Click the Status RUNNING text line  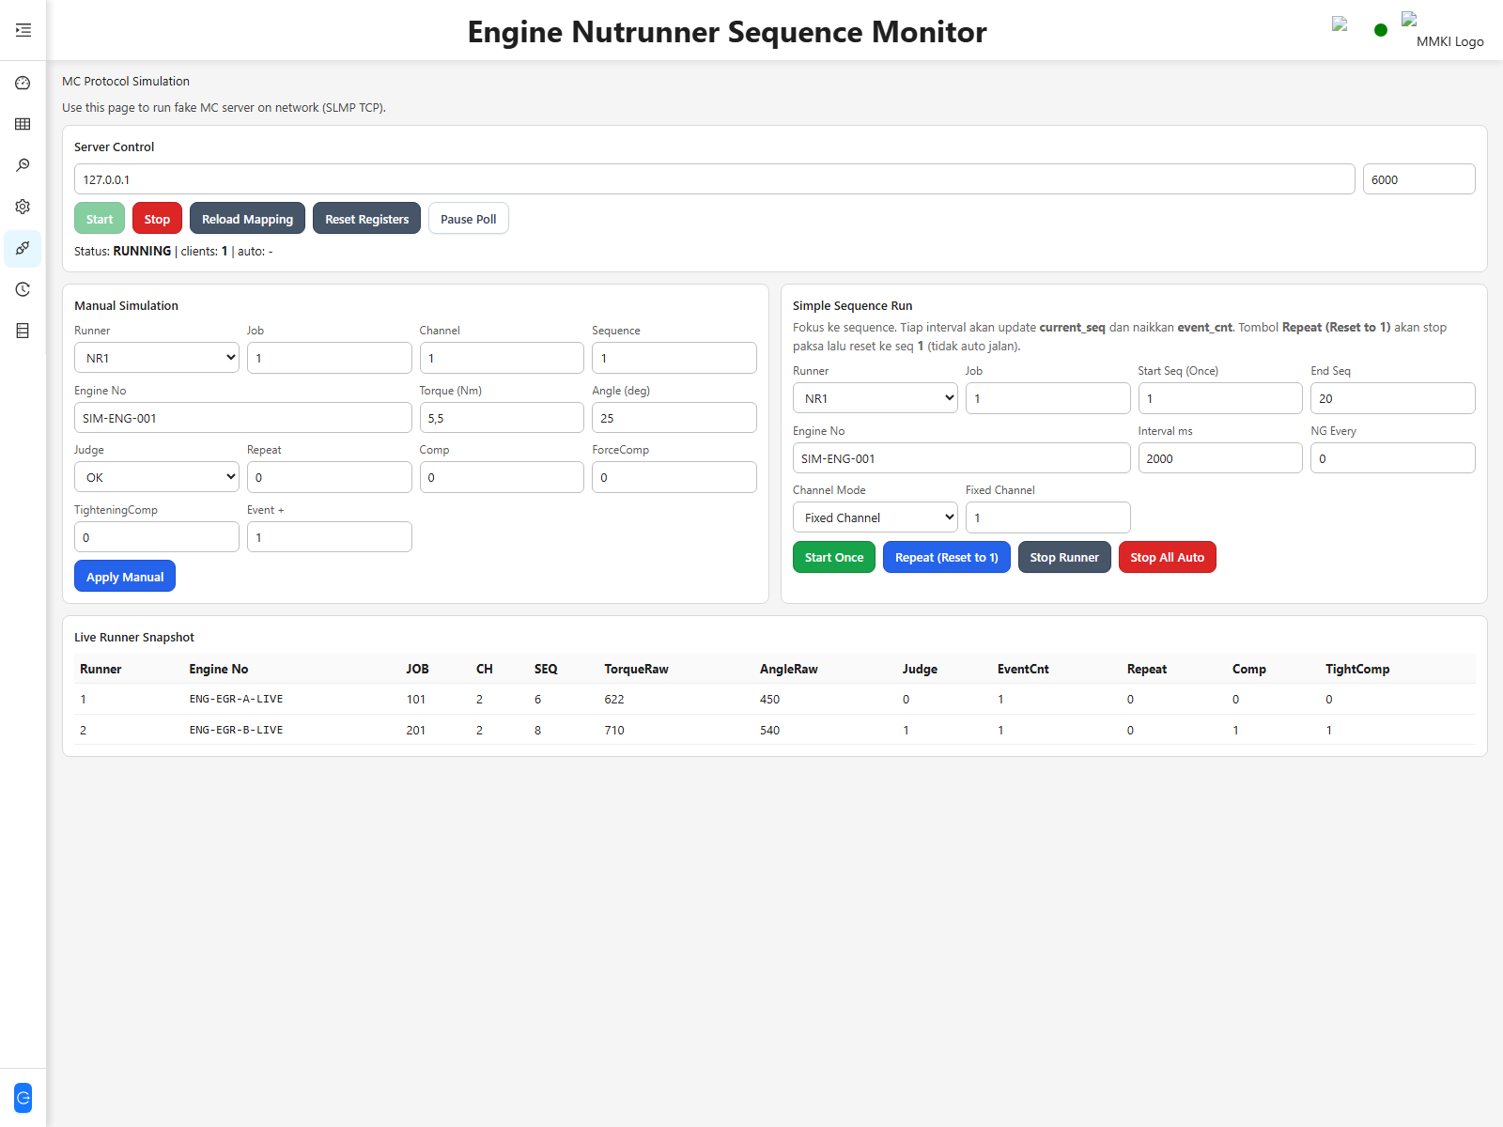click(x=174, y=251)
